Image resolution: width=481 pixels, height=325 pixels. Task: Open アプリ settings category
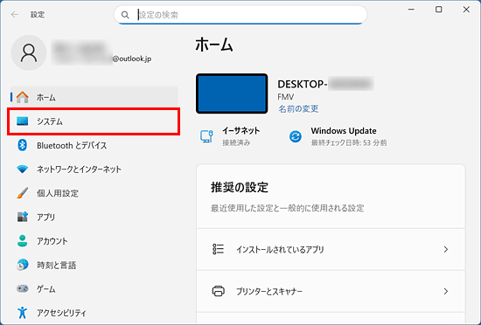(x=94, y=217)
